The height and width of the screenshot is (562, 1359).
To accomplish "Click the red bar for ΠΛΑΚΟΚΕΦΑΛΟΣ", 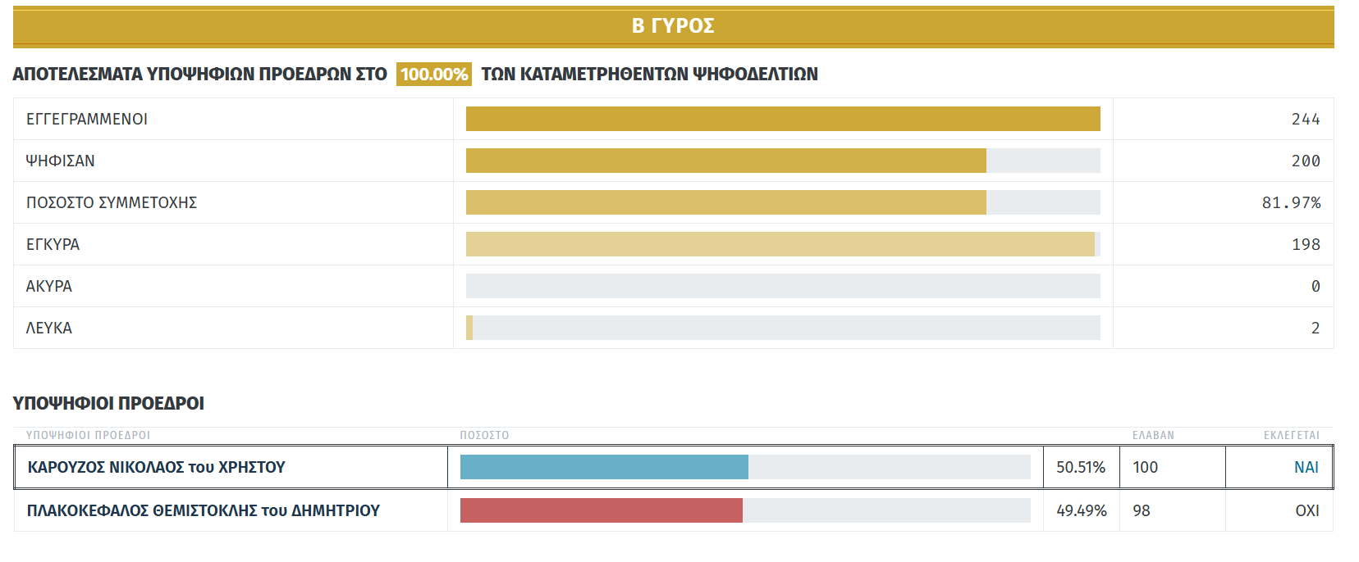I will [x=601, y=510].
